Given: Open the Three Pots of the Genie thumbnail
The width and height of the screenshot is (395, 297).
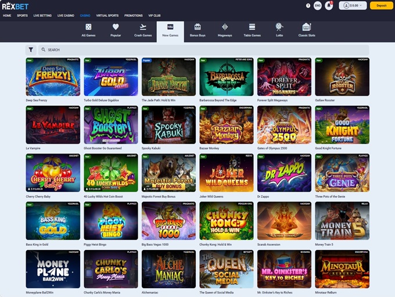Looking at the screenshot, I should pos(342,173).
